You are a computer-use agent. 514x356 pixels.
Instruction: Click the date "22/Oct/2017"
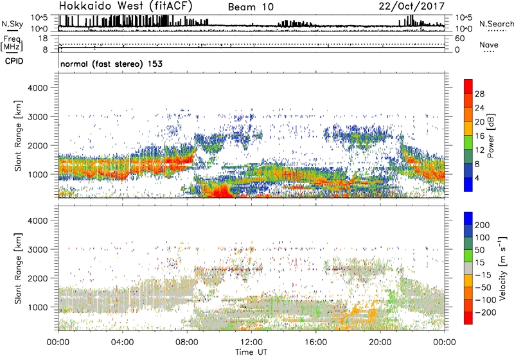(412, 6)
